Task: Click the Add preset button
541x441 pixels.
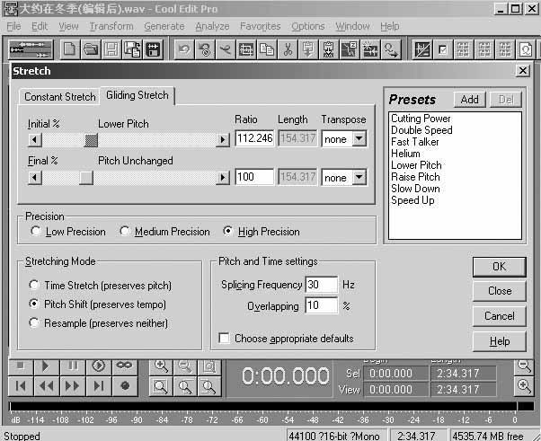Action: click(469, 100)
